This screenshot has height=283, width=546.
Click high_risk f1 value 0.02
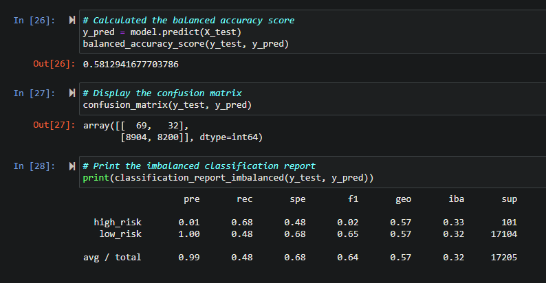(348, 223)
